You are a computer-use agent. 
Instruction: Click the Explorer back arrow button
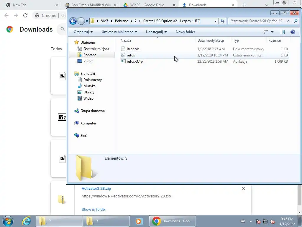(73, 21)
